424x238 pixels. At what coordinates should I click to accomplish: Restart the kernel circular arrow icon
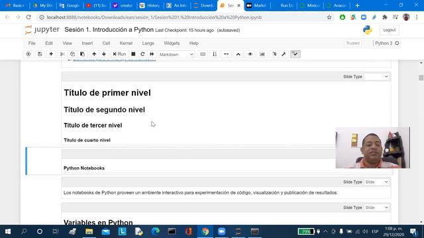click(x=142, y=54)
